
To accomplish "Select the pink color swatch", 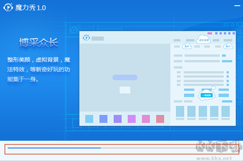I will tap(146, 119).
